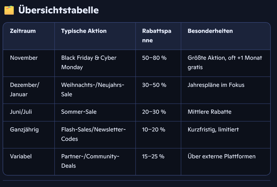This screenshot has height=187, width=277.
Task: Click the Übersichtstabelle heading text
Action: pos(59,10)
